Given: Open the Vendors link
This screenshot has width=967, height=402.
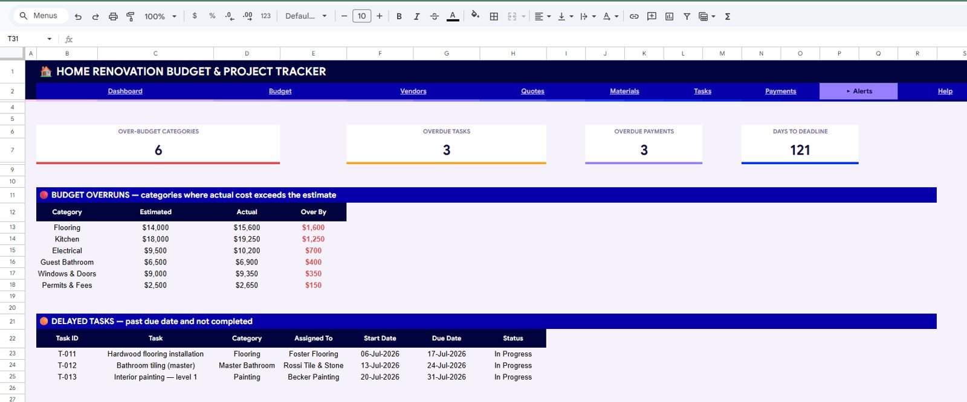Looking at the screenshot, I should [413, 91].
